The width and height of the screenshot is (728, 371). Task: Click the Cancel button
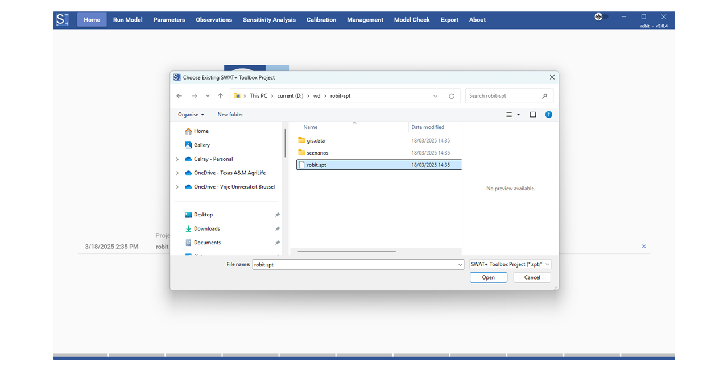(x=532, y=278)
